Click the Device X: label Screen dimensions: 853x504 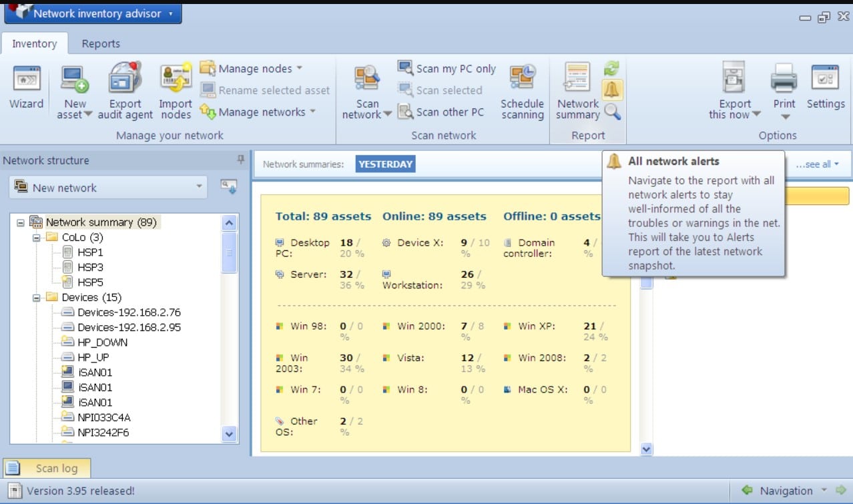(420, 243)
